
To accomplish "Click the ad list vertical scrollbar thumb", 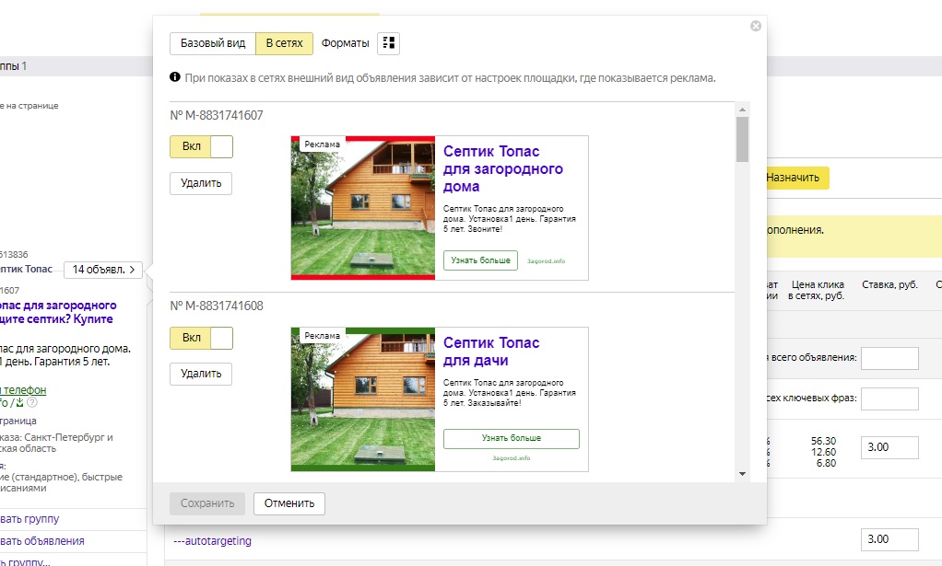I will pos(742,140).
